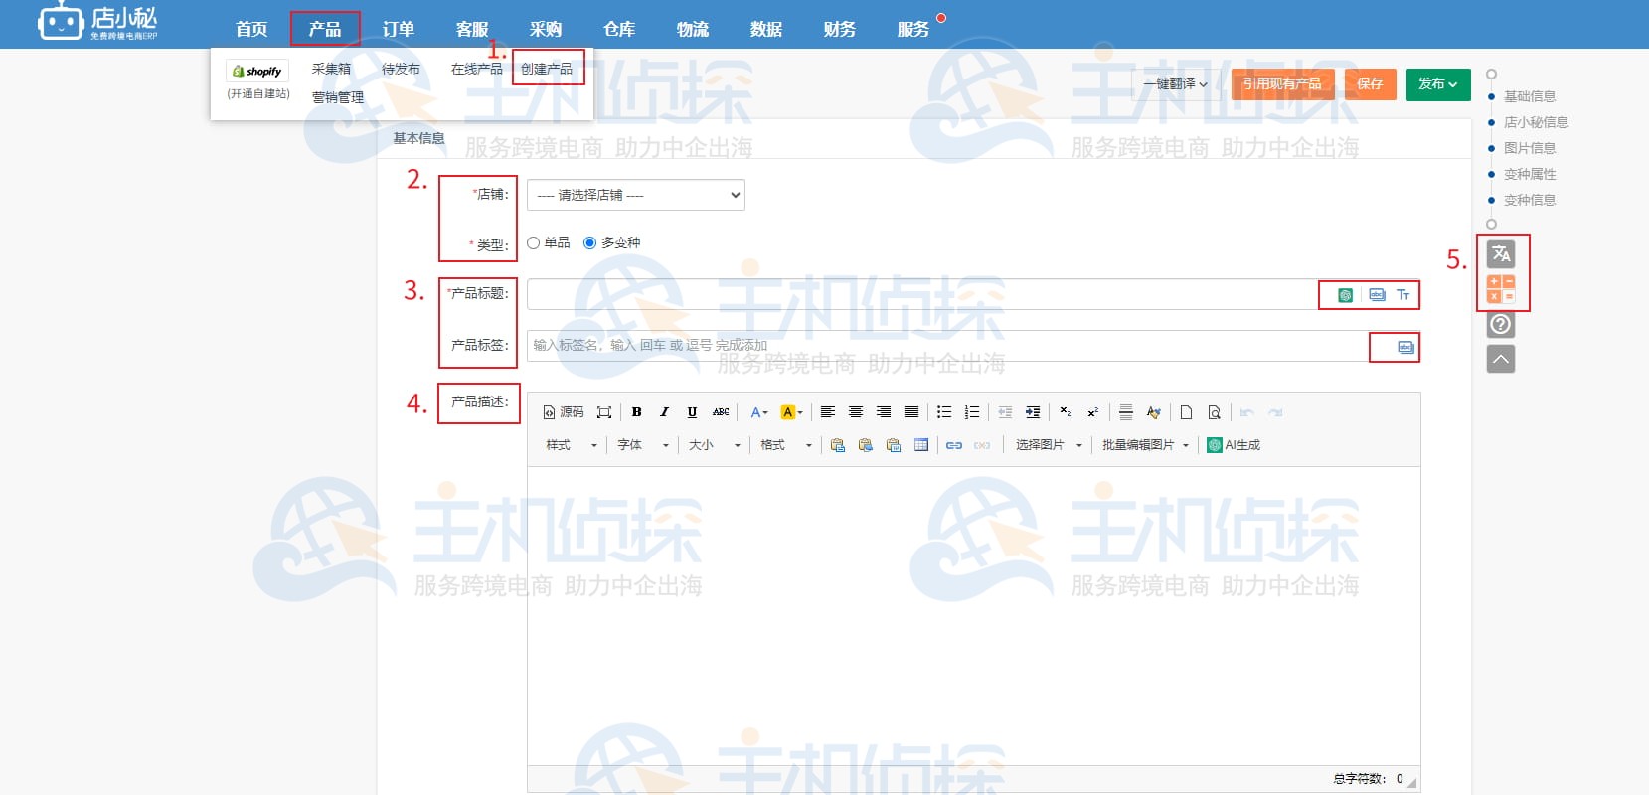The image size is (1649, 795).
Task: Open the text color dropdown
Action: [x=759, y=412]
